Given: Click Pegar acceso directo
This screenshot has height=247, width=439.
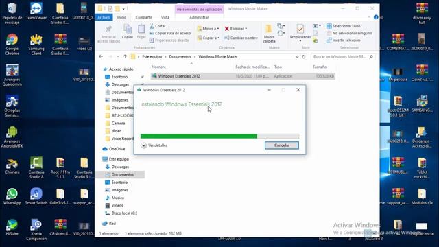Looking at the screenshot, I should click(169, 40).
